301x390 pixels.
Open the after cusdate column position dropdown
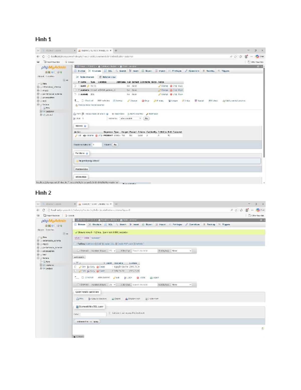tap(131, 119)
